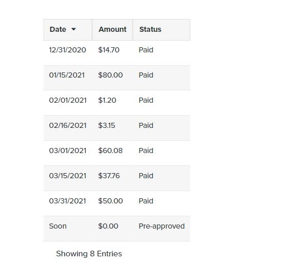Click the $3.15 amount
The image size is (285, 263).
click(x=106, y=125)
